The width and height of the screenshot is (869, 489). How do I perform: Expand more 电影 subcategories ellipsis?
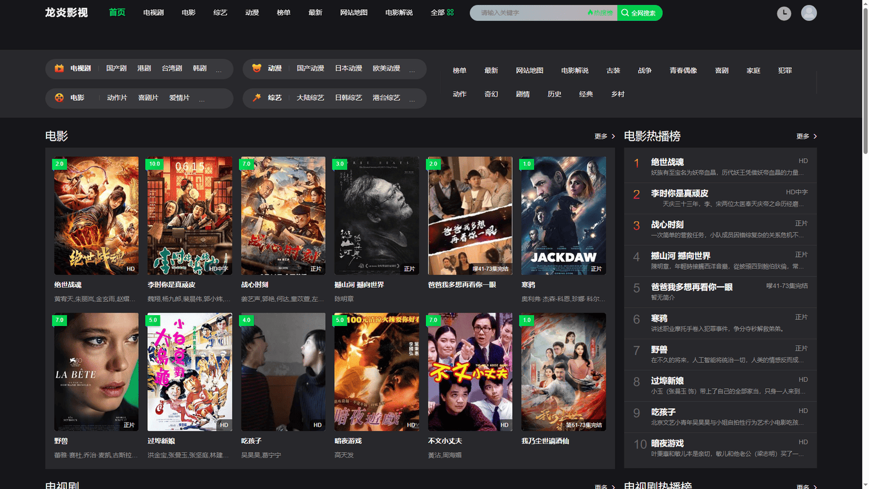(x=202, y=100)
